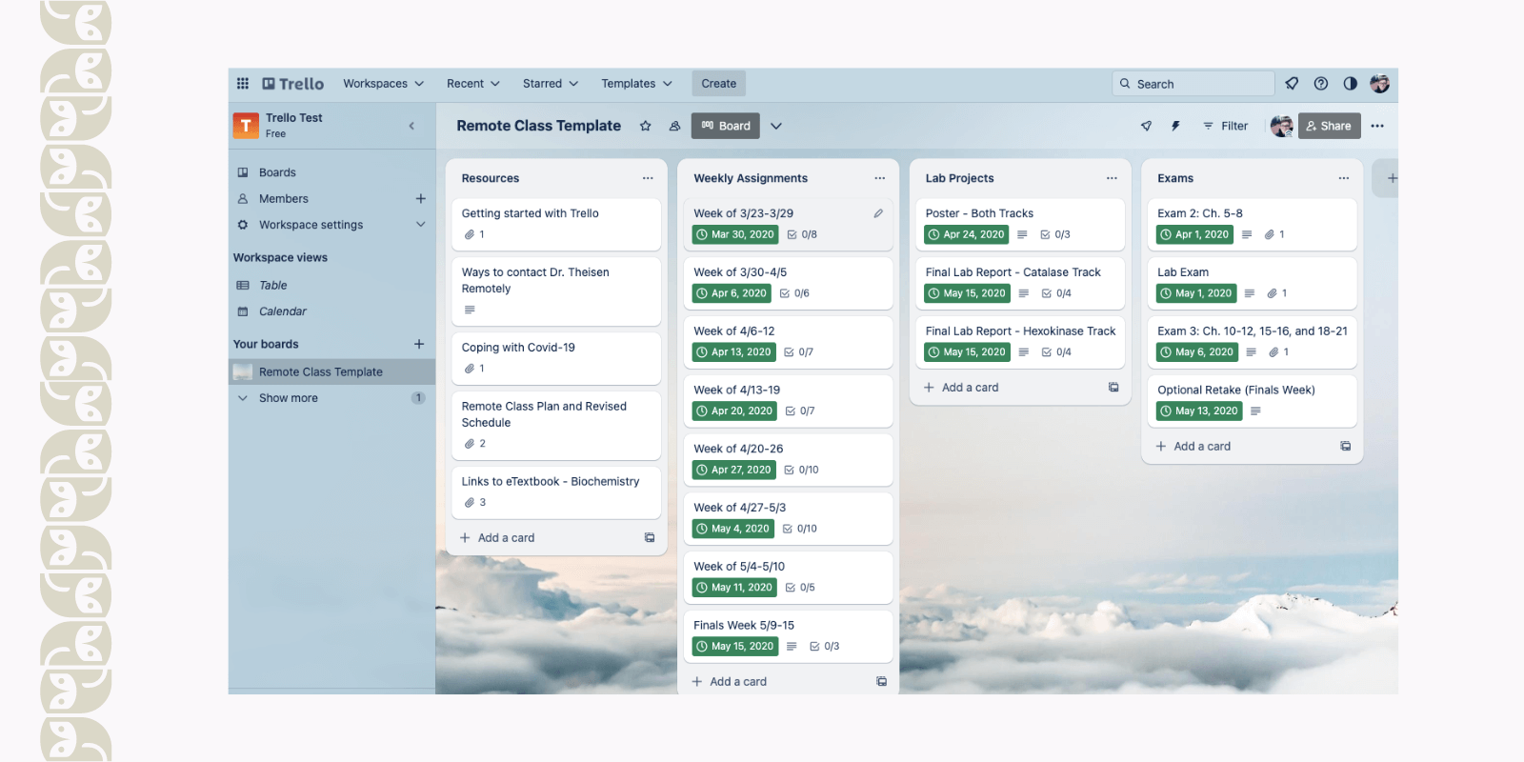Open Weekly Assignments list actions menu
Viewport: 1524px width, 762px height.
880,178
